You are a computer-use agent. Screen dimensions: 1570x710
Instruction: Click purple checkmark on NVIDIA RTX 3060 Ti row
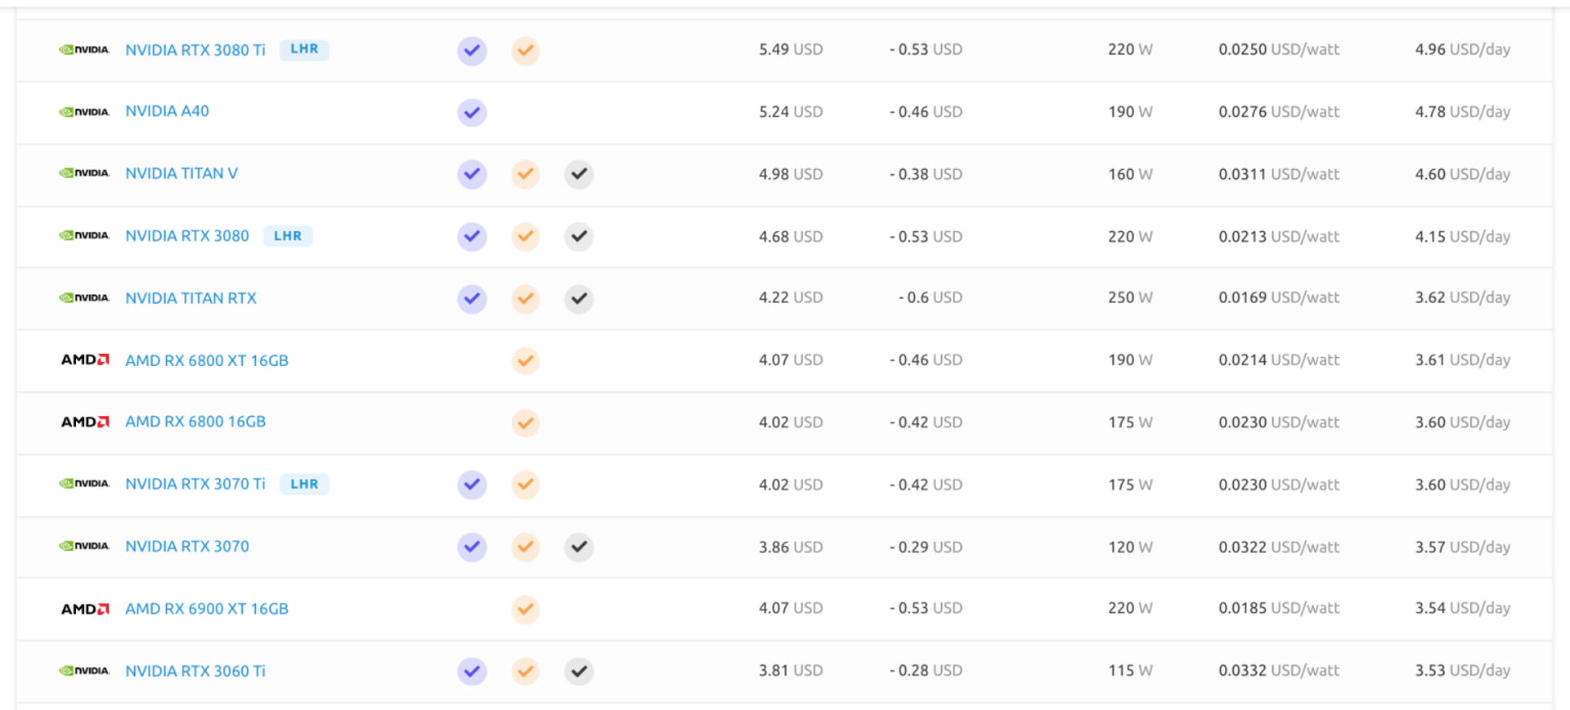click(x=472, y=672)
